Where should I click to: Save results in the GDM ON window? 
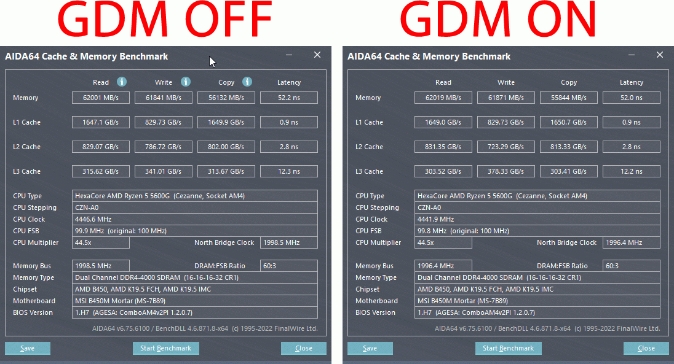click(370, 348)
